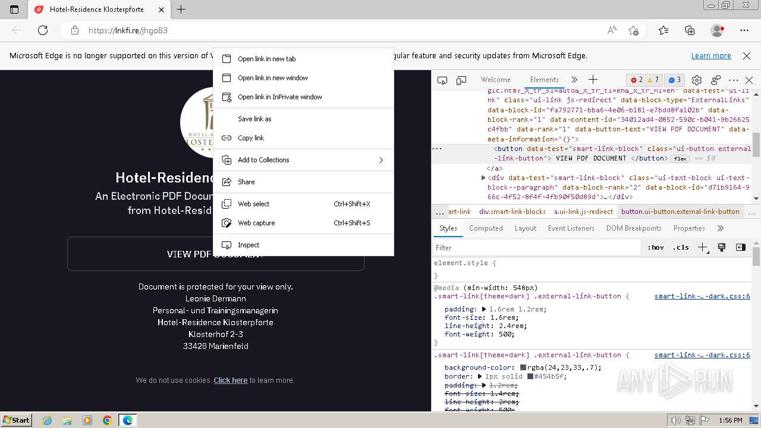The height and width of the screenshot is (428, 761).
Task: Toggle the .cls element classes button
Action: [x=681, y=248]
